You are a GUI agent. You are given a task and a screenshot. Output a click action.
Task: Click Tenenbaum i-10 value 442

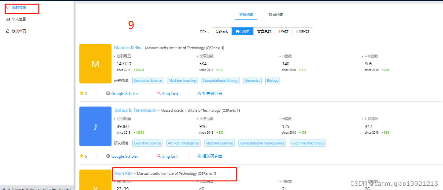(369, 126)
